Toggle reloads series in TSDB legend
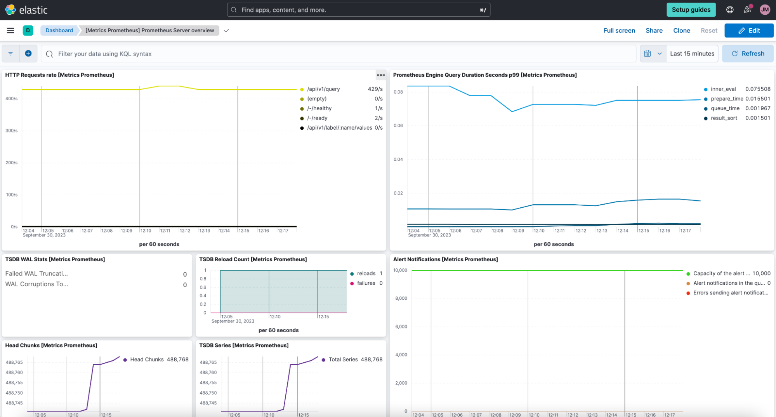 (x=366, y=273)
